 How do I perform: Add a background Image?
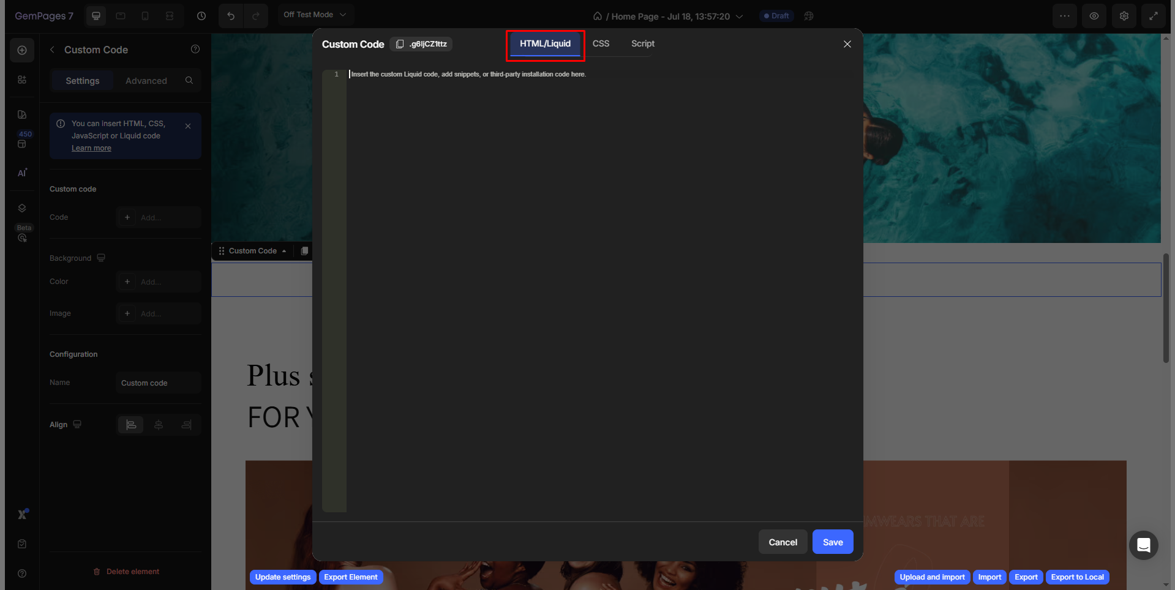click(x=159, y=313)
